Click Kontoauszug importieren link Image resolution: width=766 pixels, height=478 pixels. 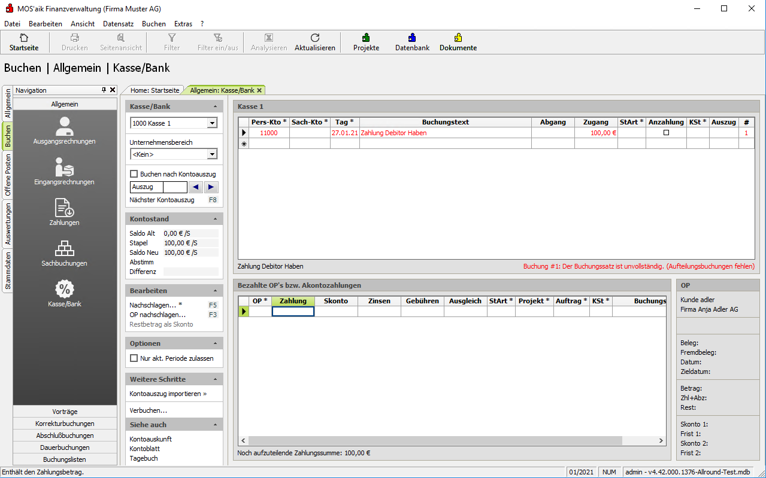168,394
